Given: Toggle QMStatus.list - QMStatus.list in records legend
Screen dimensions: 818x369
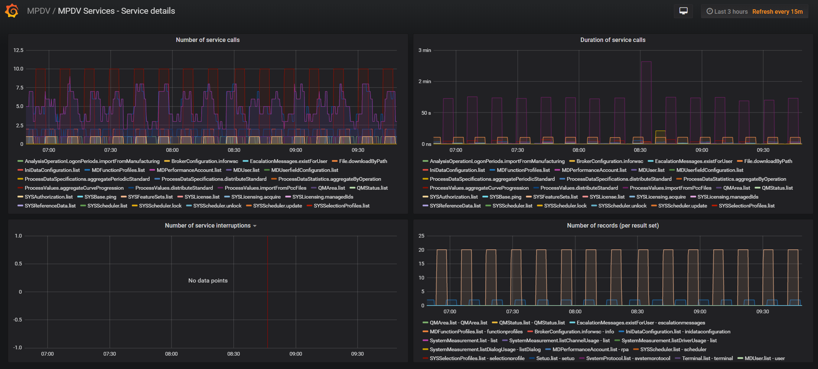Looking at the screenshot, I should 532,323.
